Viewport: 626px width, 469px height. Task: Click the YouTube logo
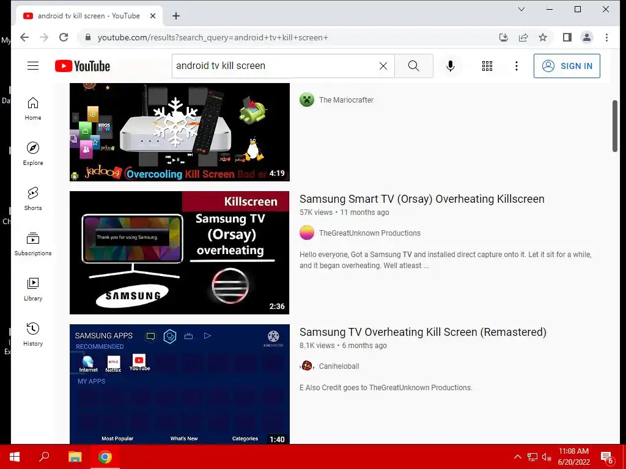pos(83,66)
